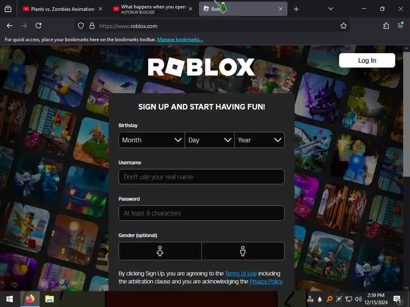
Task: Open the taskbar clock showing 2:59 PM
Action: point(376,299)
